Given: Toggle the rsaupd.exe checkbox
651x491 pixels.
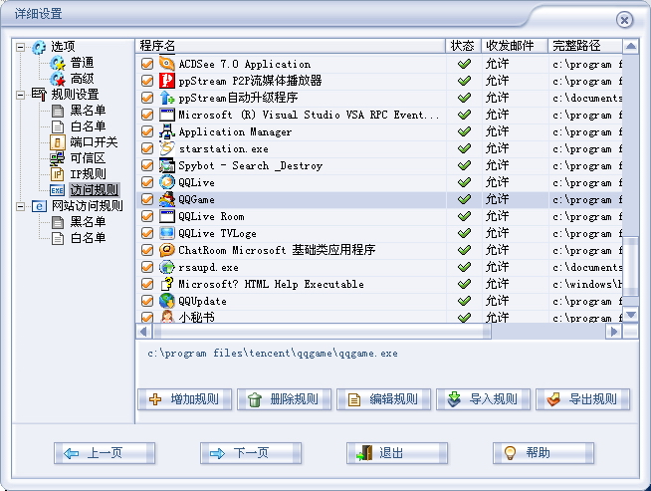Looking at the screenshot, I should coord(147,267).
